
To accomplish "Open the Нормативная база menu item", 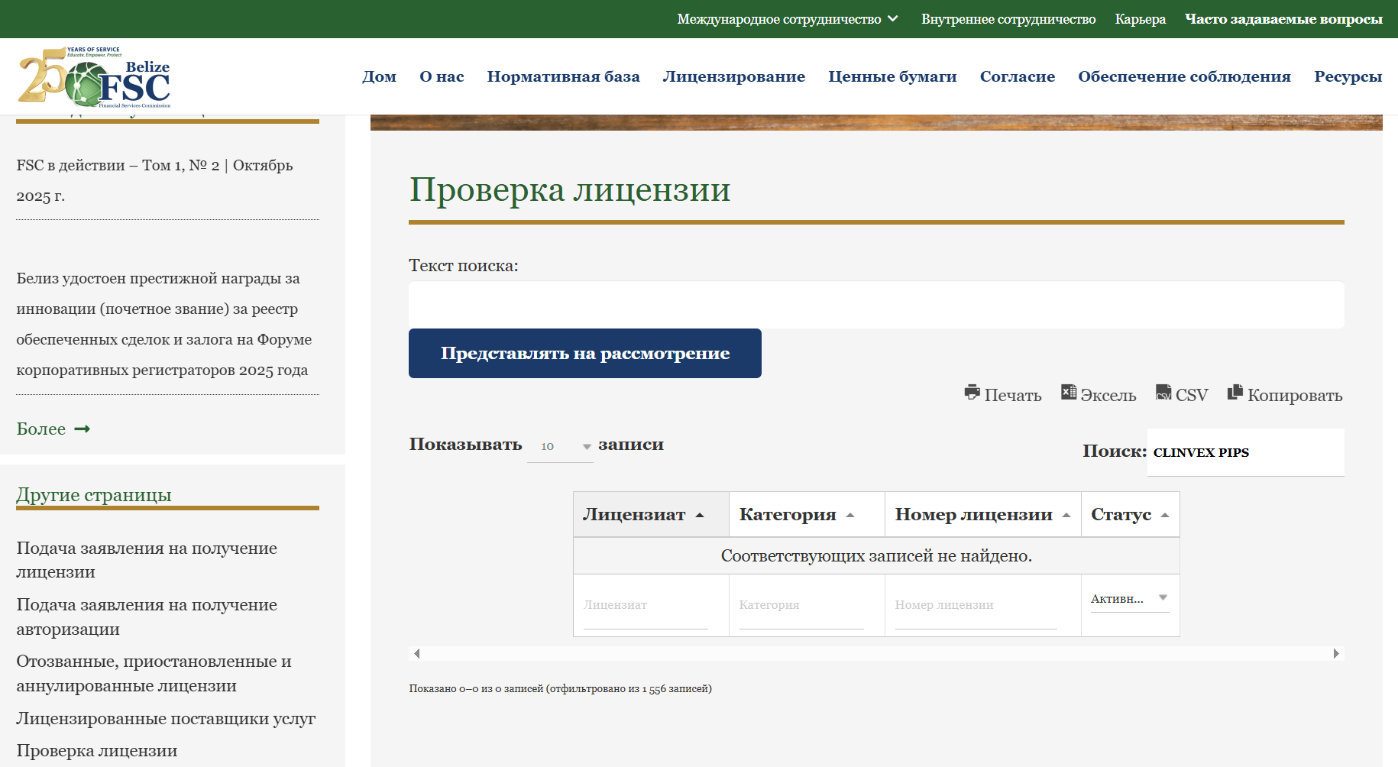I will click(563, 77).
